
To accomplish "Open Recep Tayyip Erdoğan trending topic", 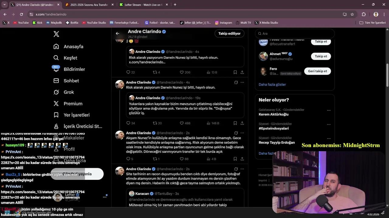I will coord(277,143).
